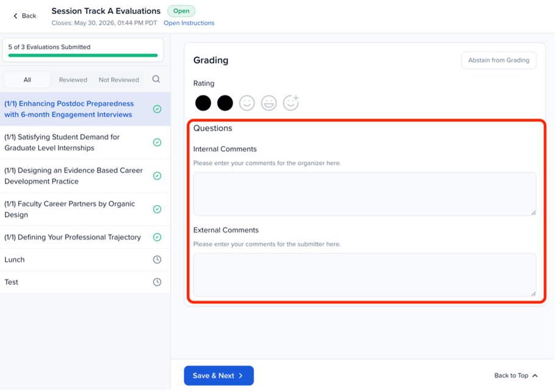This screenshot has height=391, width=556.
Task: Choose the third smiley rating face
Action: point(247,103)
